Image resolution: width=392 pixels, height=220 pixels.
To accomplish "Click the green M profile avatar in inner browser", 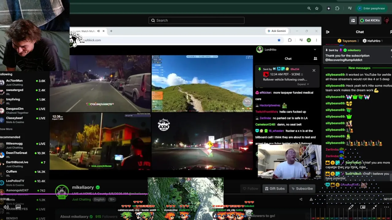I will click(309, 40).
